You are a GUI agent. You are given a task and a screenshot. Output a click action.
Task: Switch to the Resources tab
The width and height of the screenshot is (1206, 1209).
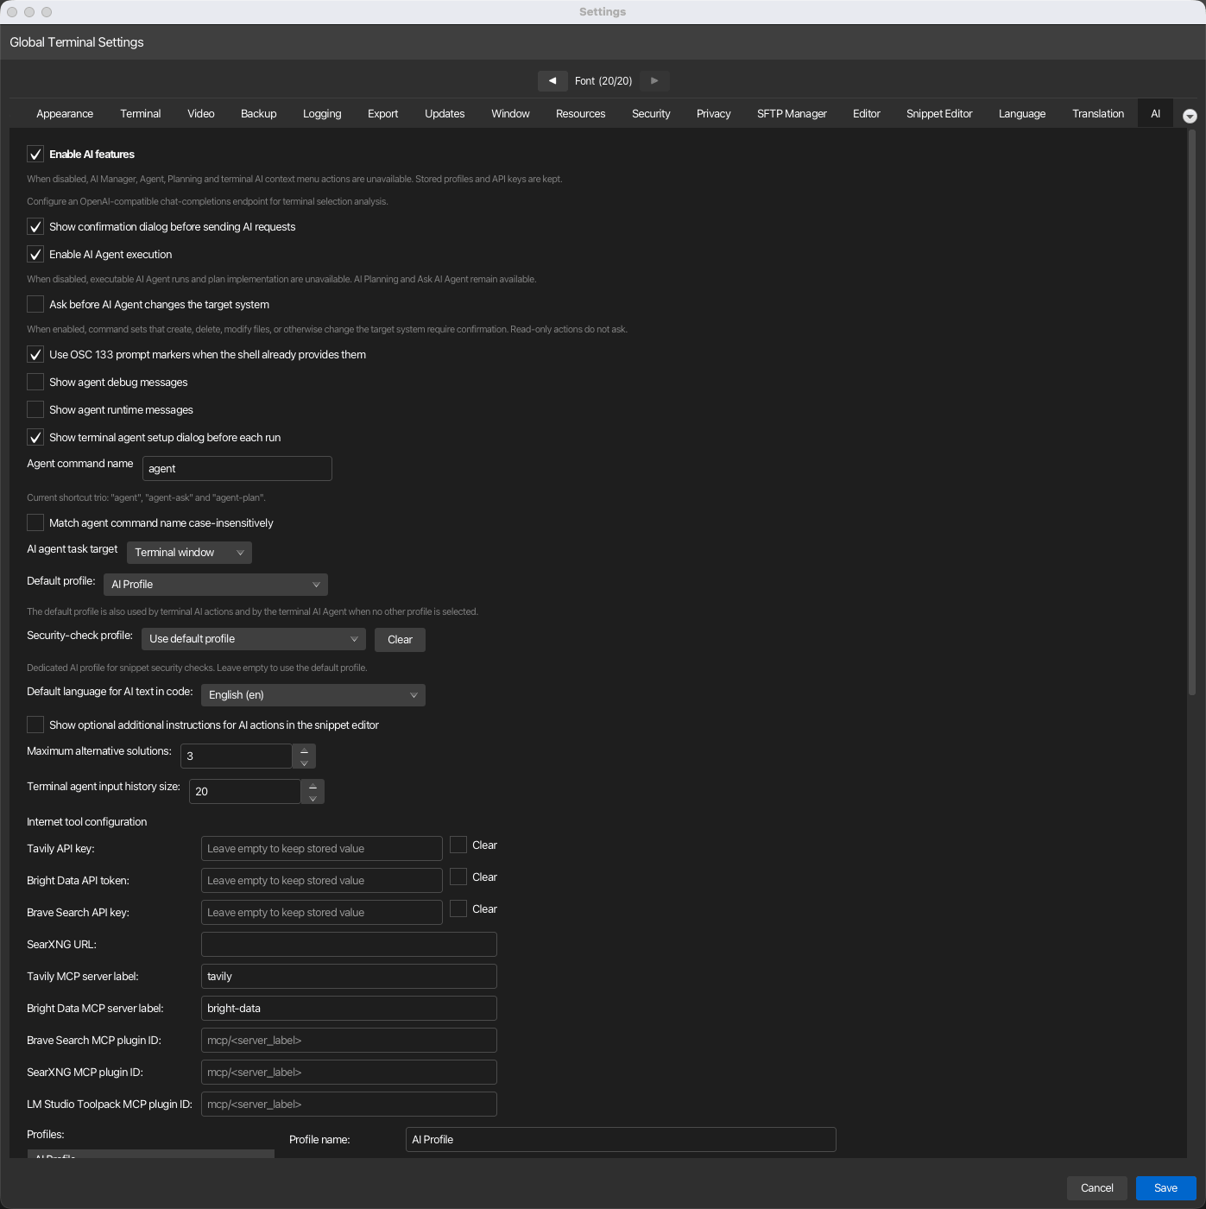tap(581, 114)
